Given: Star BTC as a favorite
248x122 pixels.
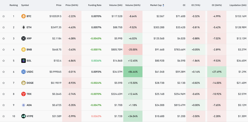Looking at the screenshot, I should coord(4,16).
